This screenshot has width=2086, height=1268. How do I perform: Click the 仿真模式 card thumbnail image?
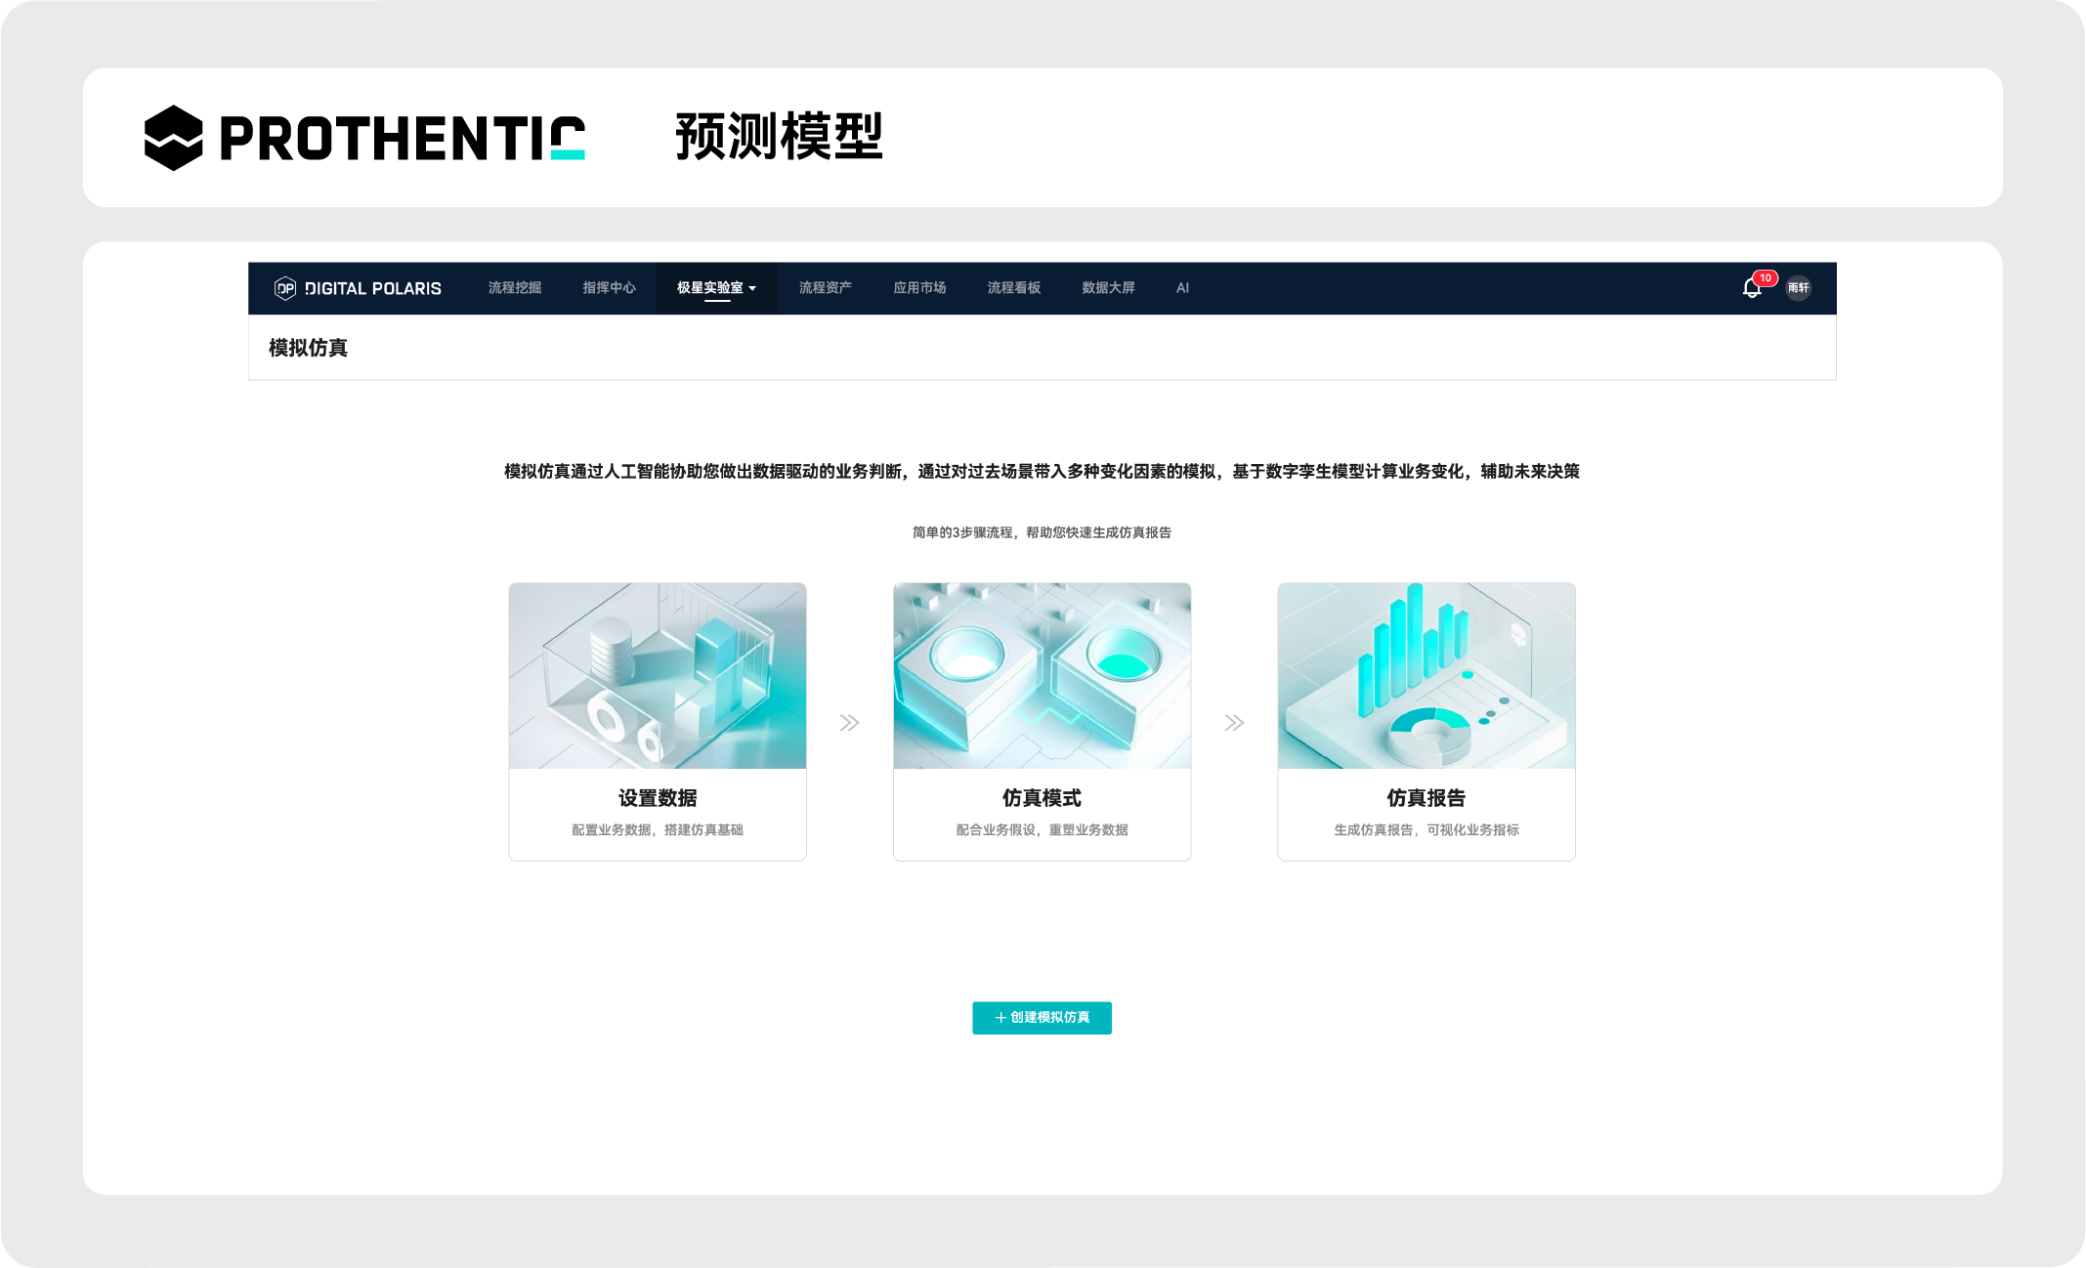tap(1042, 676)
